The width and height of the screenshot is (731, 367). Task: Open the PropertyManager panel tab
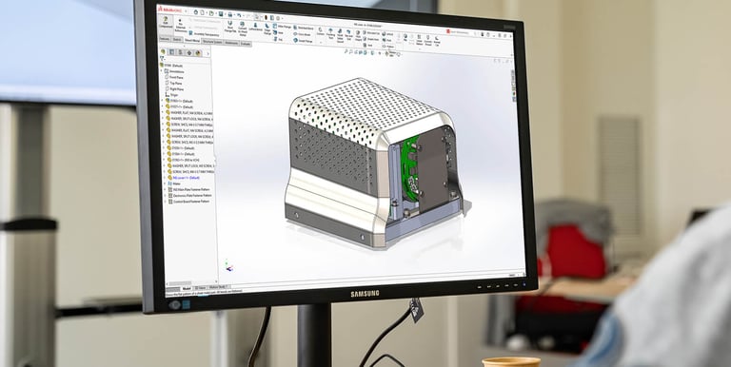tap(171, 52)
